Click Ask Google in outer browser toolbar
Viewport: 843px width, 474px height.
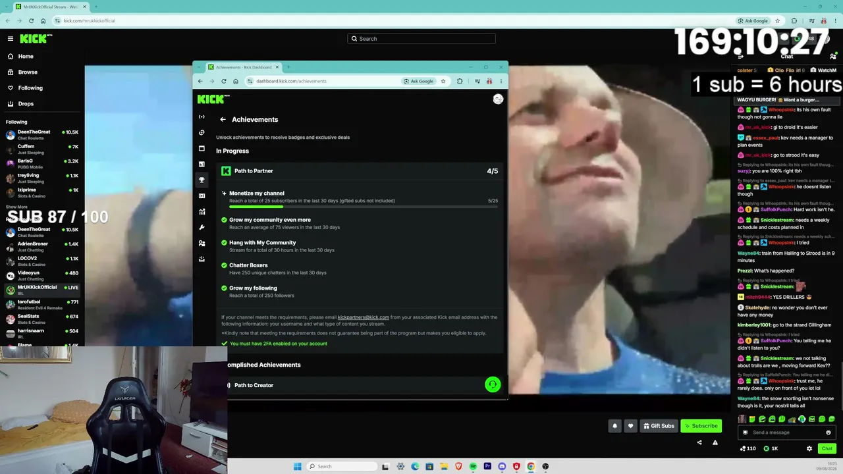coord(753,20)
